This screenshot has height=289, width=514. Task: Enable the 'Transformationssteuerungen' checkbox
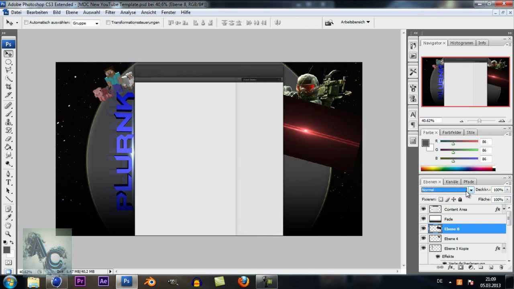[108, 22]
